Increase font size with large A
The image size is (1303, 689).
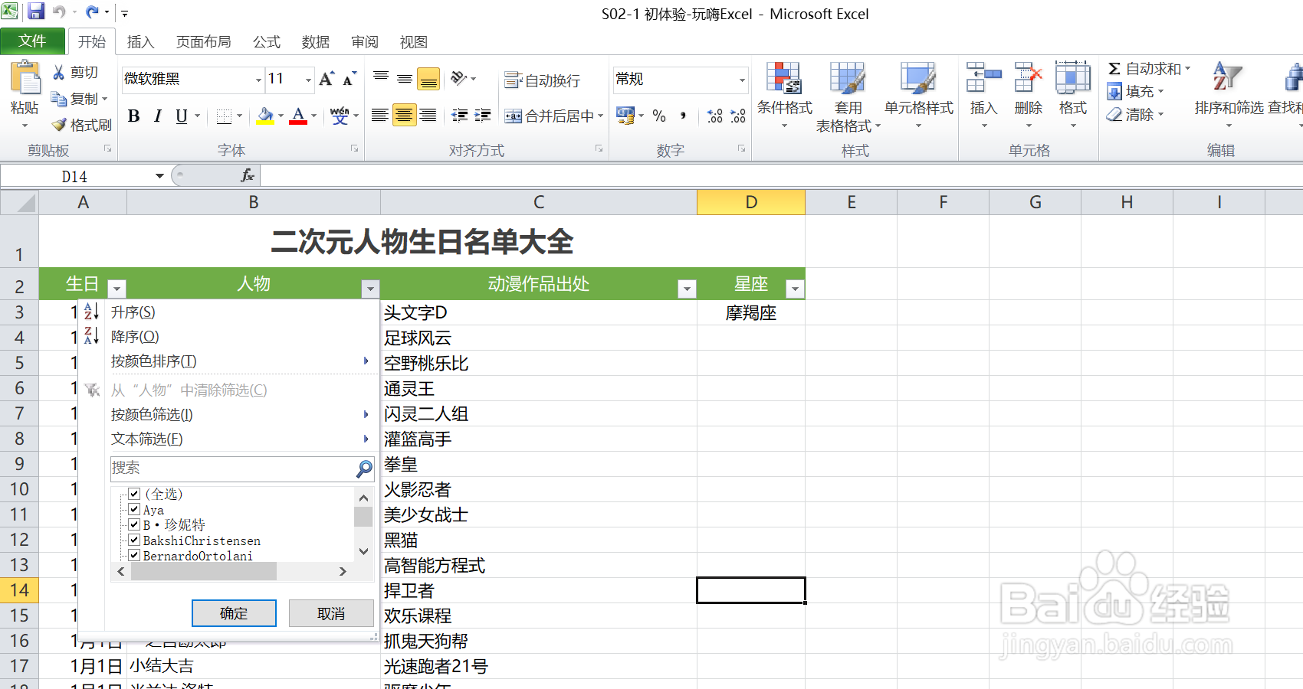tap(327, 78)
